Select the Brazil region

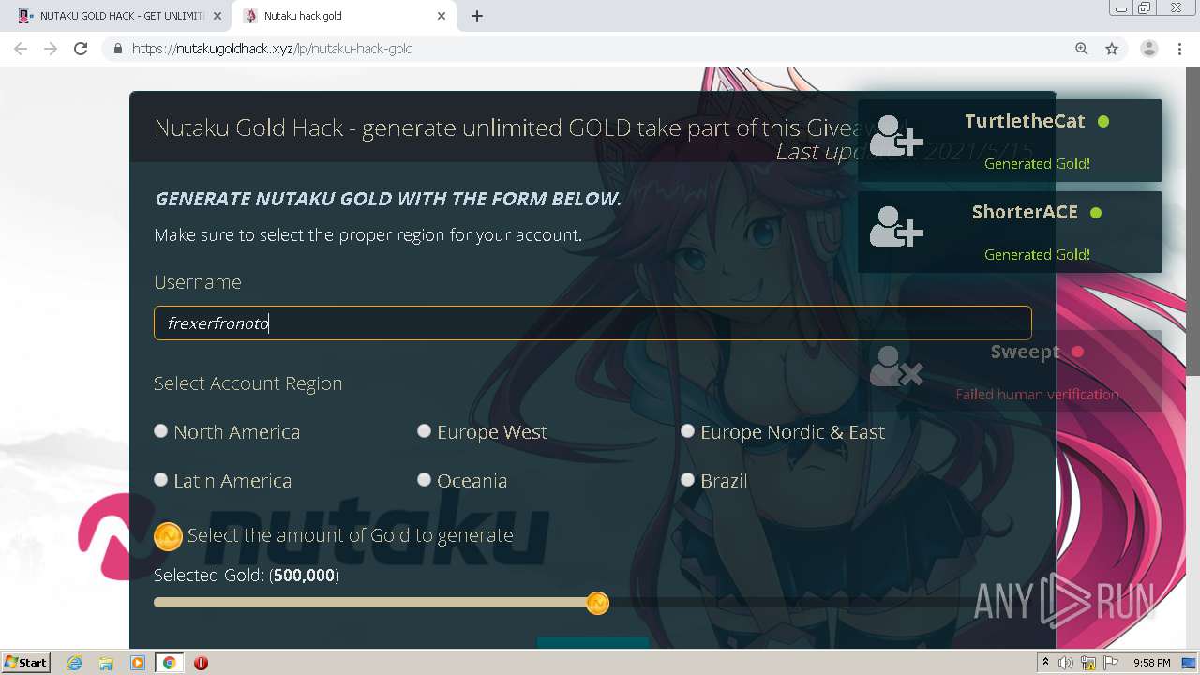click(688, 480)
